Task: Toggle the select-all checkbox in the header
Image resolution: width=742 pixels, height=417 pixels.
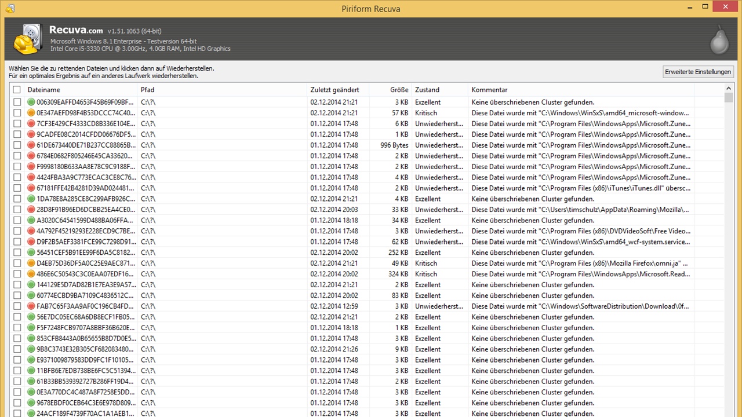Action: (x=17, y=90)
